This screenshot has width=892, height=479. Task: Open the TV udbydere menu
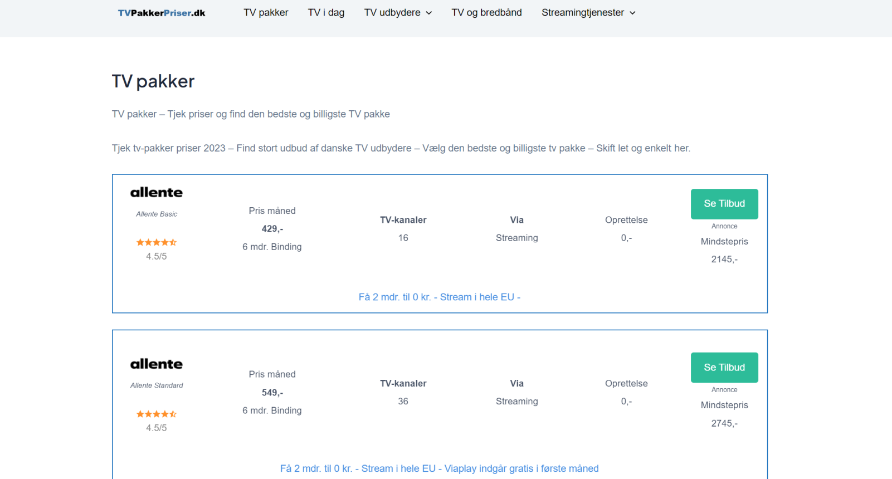pos(392,13)
